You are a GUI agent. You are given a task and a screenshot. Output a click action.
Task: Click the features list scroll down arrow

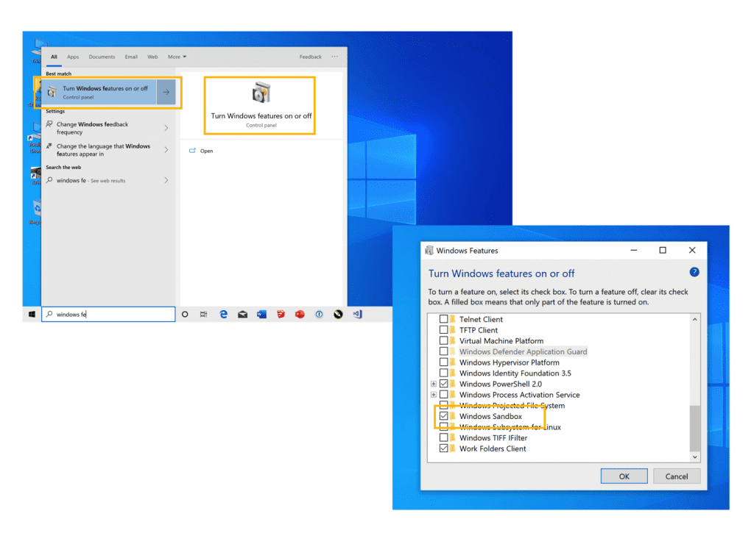point(694,457)
